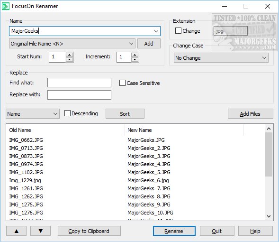Select file IMG_0662.JPG in the list
279x242 pixels.
pos(26,140)
